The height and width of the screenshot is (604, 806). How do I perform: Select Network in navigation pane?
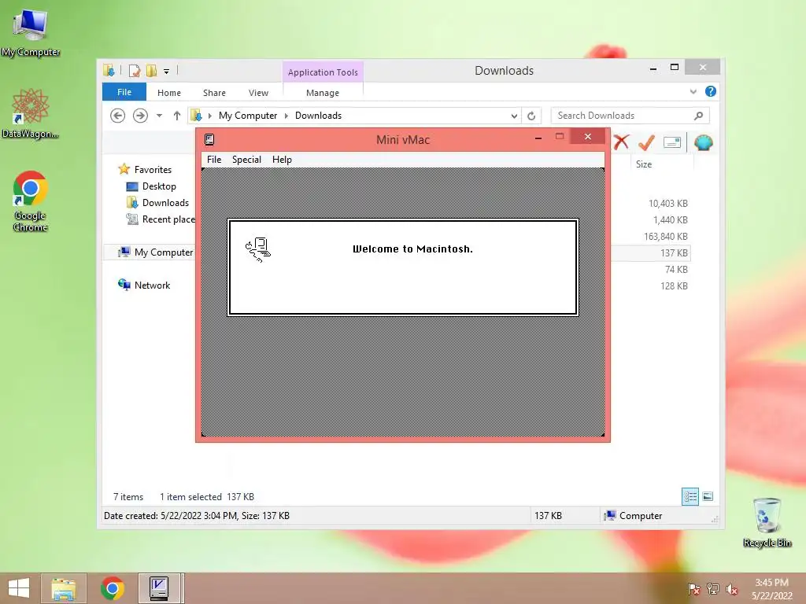point(152,285)
